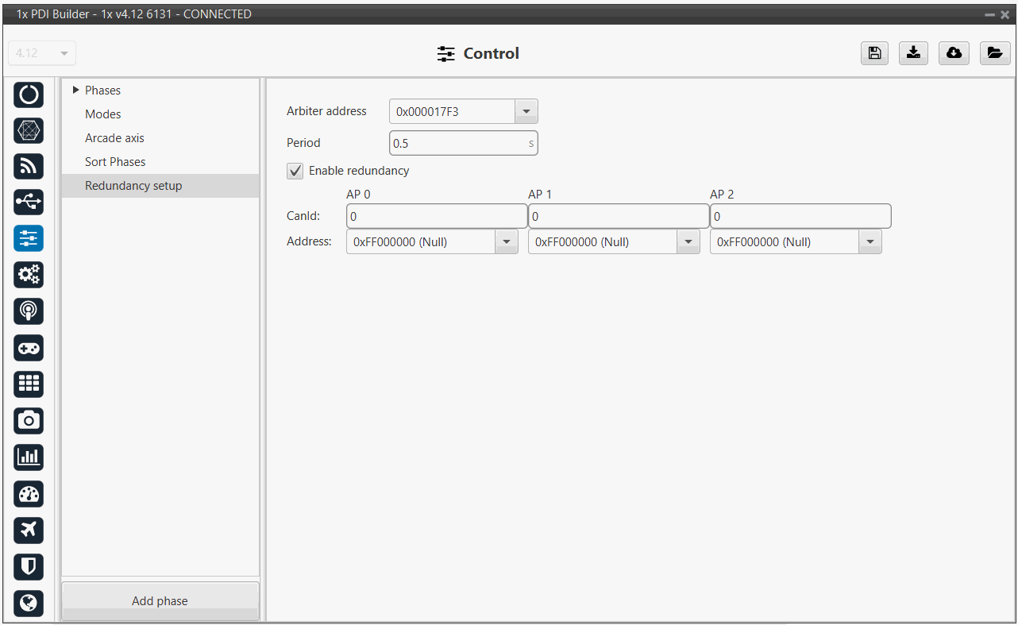Image resolution: width=1018 pixels, height=625 pixels.
Task: Open the Arcade axis menu entry
Action: pyautogui.click(x=114, y=138)
